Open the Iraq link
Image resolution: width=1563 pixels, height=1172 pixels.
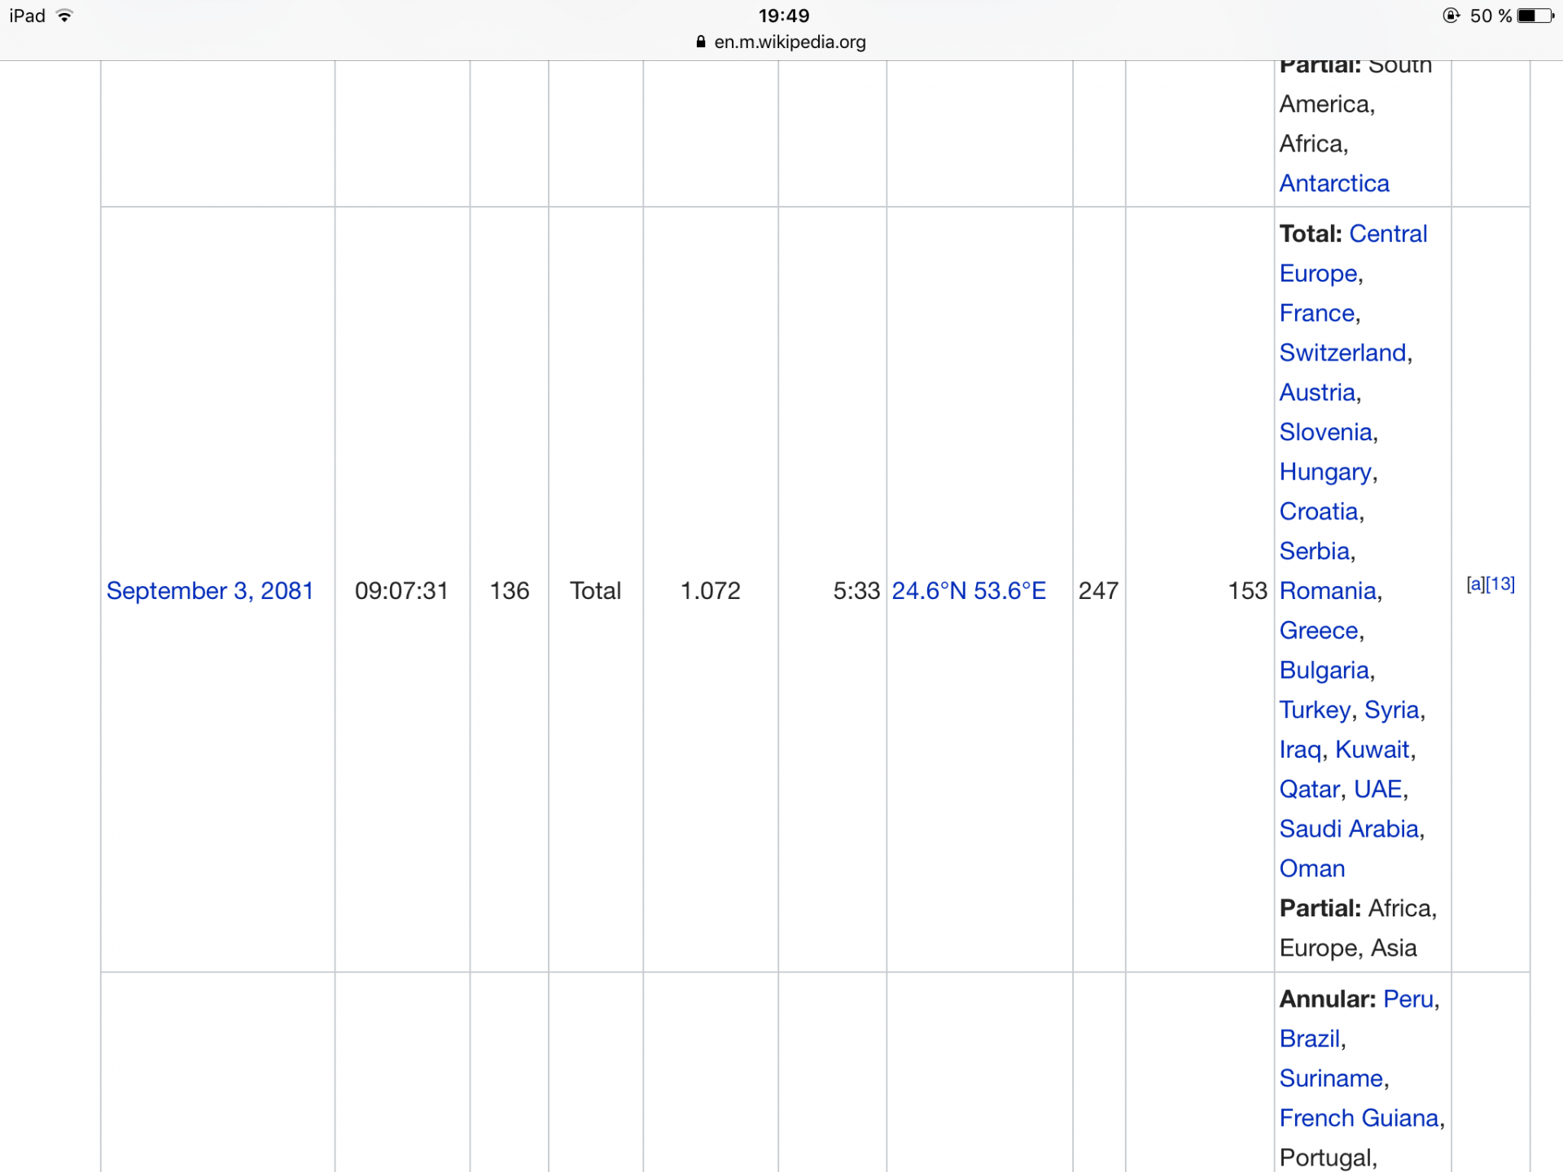(1300, 750)
